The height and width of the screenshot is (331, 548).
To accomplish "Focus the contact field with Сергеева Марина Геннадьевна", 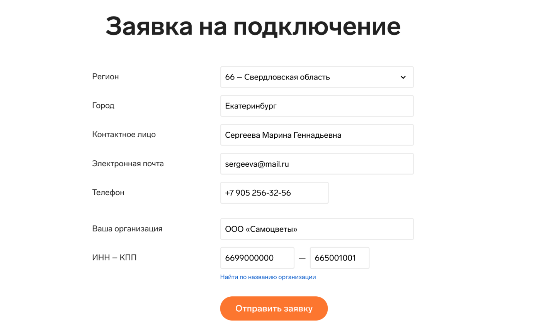I will (317, 135).
